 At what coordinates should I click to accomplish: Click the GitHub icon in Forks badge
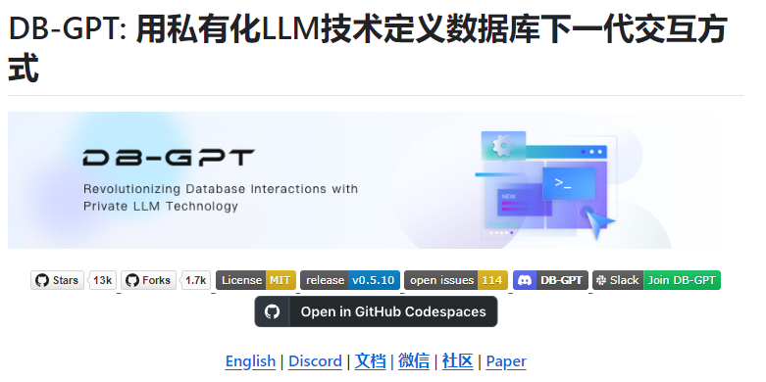(132, 280)
